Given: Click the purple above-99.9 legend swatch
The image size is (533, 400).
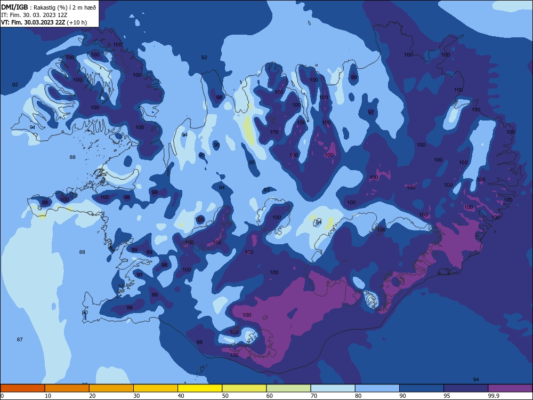Looking at the screenshot, I should (x=510, y=388).
